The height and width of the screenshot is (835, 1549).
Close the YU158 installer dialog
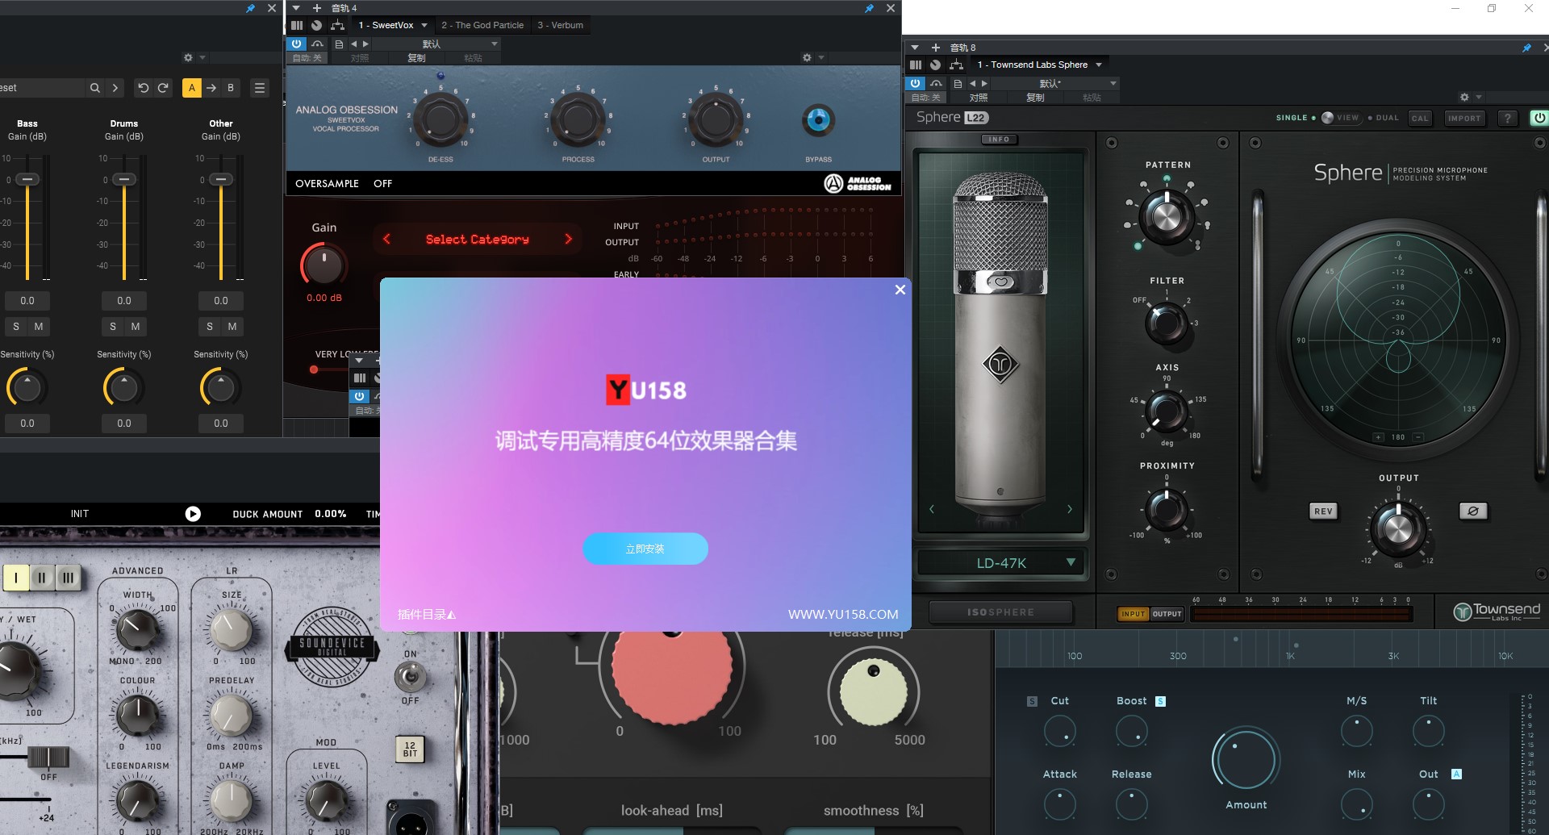900,290
